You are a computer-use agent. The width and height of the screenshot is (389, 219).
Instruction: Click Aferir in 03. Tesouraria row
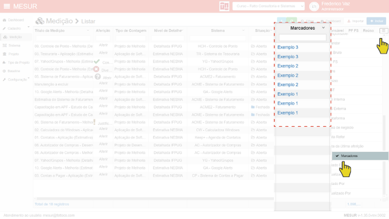pyautogui.click(x=103, y=53)
